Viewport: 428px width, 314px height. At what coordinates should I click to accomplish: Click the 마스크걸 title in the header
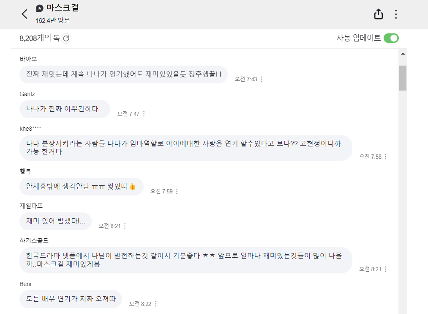pyautogui.click(x=63, y=8)
